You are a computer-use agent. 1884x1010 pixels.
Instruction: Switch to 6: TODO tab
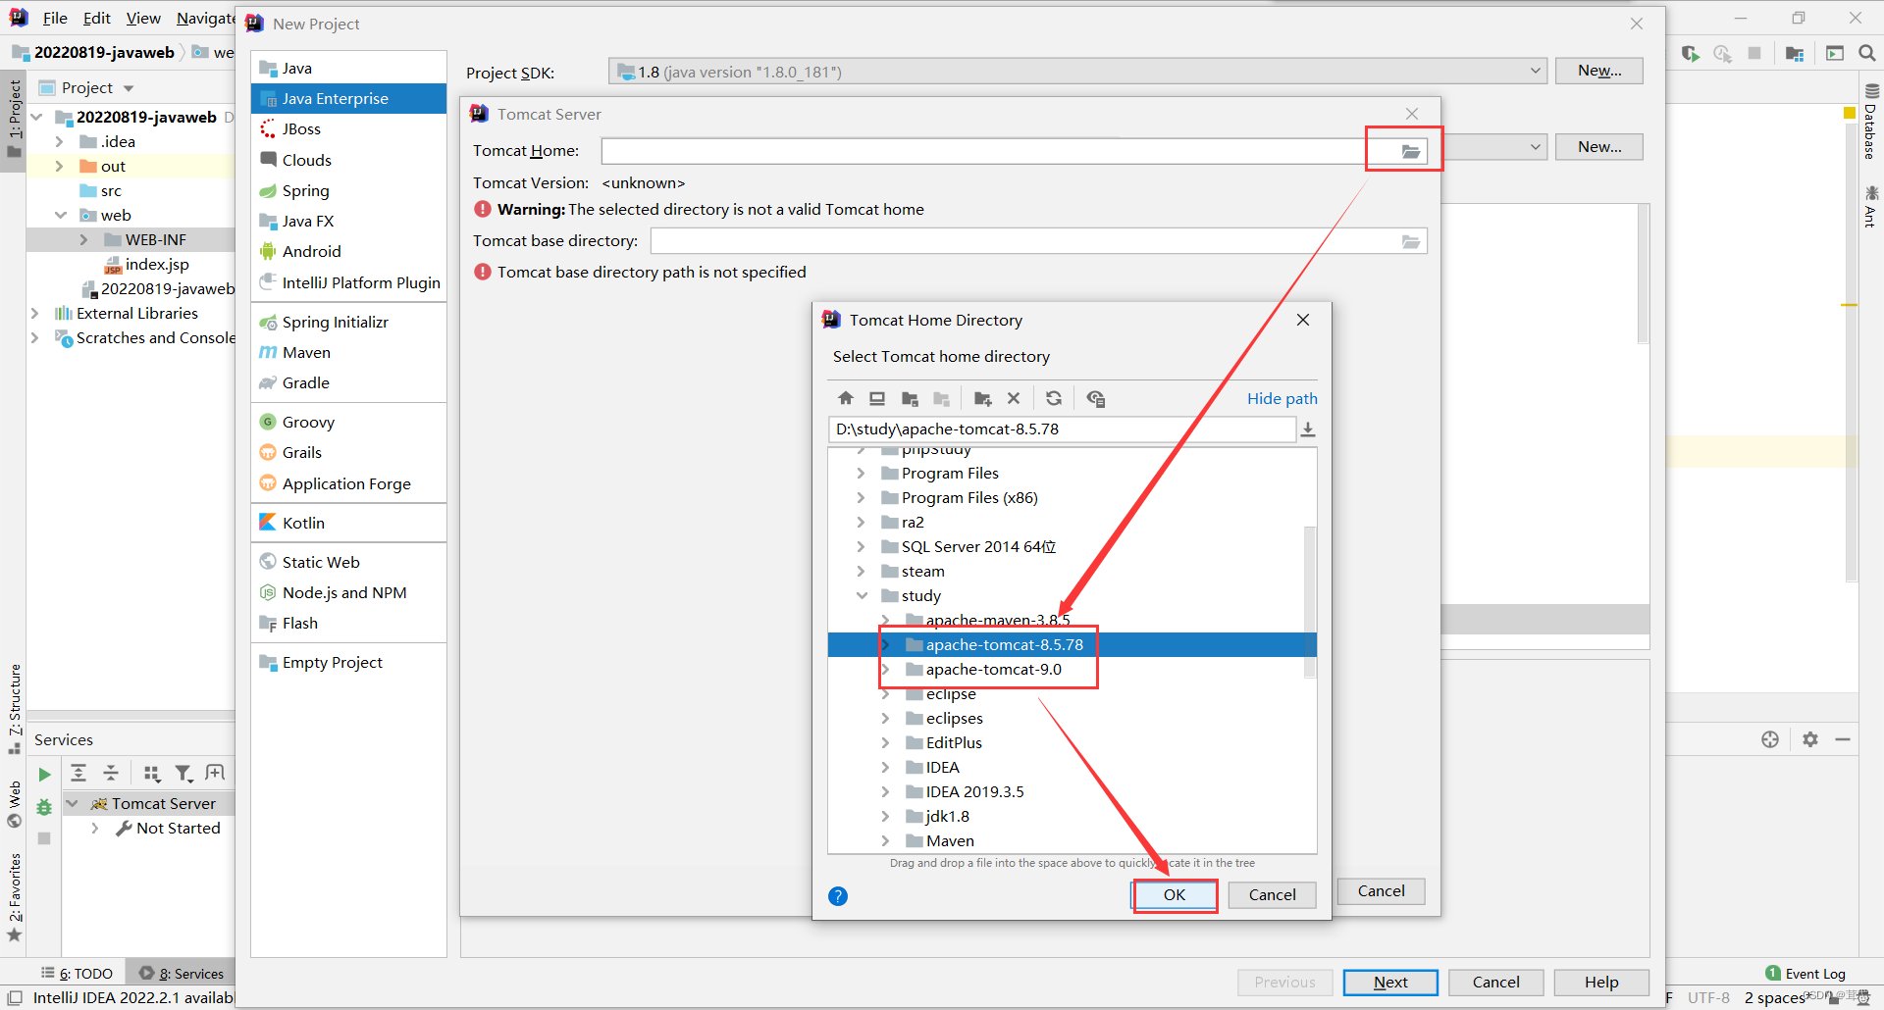(77, 973)
